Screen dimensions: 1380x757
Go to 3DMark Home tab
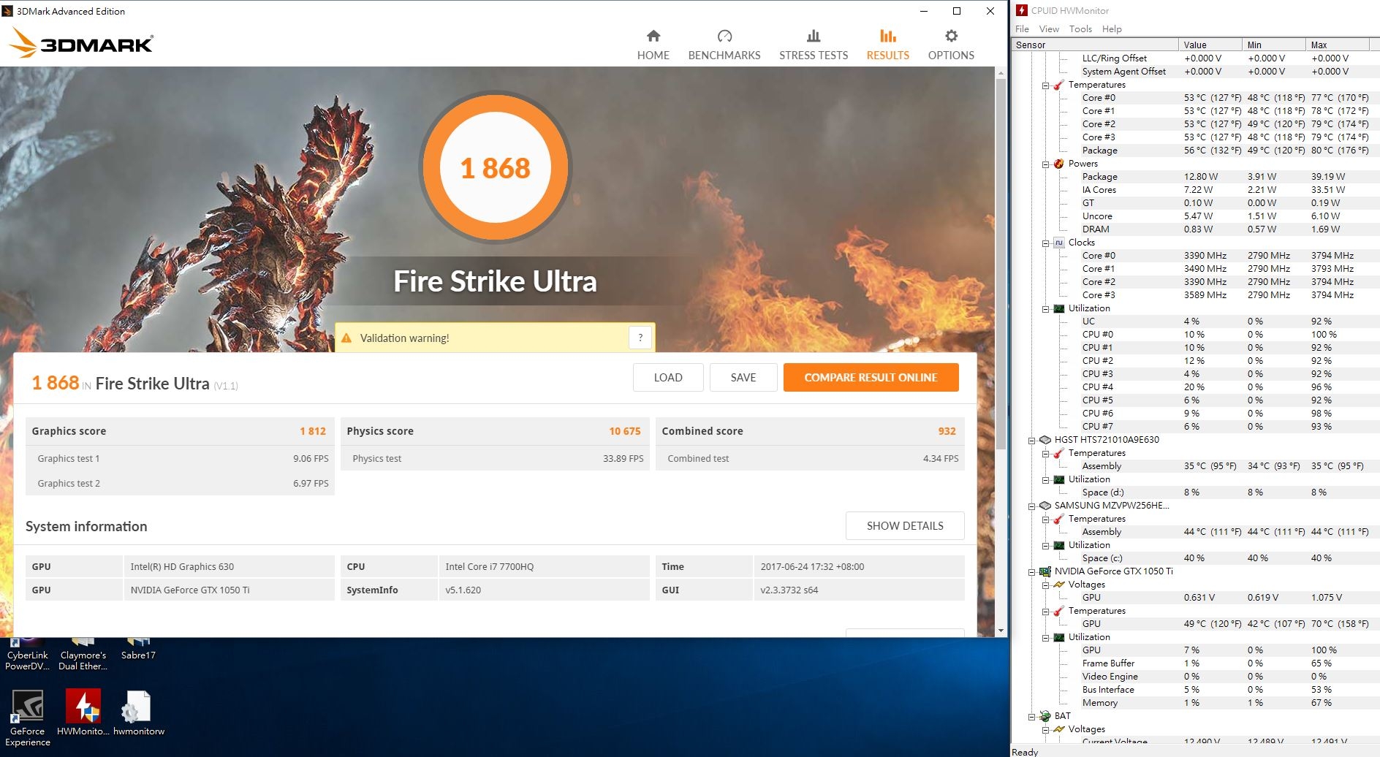(x=653, y=45)
